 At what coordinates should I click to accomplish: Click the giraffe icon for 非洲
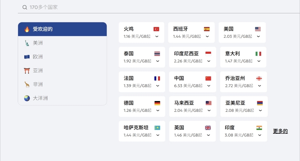pyautogui.click(x=27, y=85)
